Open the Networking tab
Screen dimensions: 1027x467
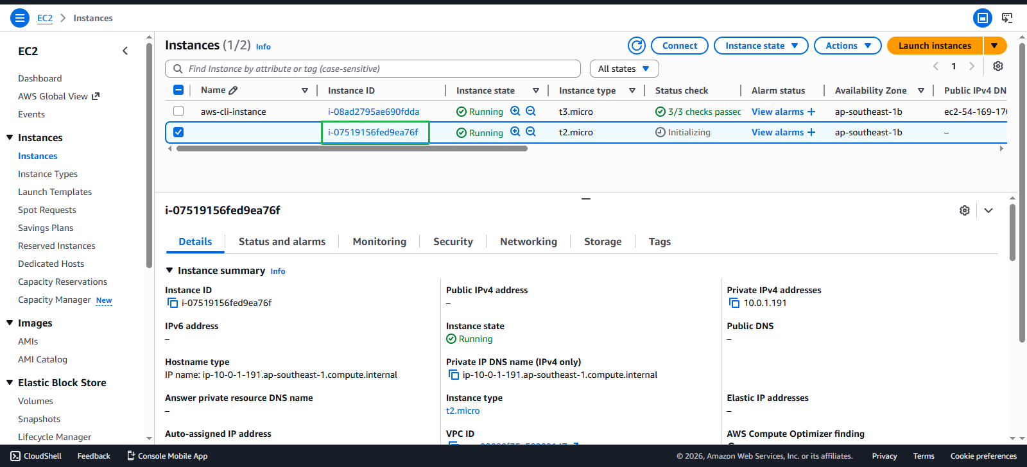[x=528, y=241]
